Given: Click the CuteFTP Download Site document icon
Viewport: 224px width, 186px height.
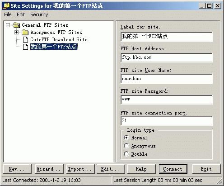Looking at the screenshot, I should pos(25,39).
